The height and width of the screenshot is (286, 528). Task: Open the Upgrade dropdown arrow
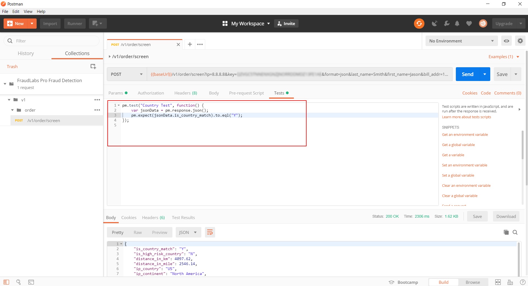[x=521, y=23]
